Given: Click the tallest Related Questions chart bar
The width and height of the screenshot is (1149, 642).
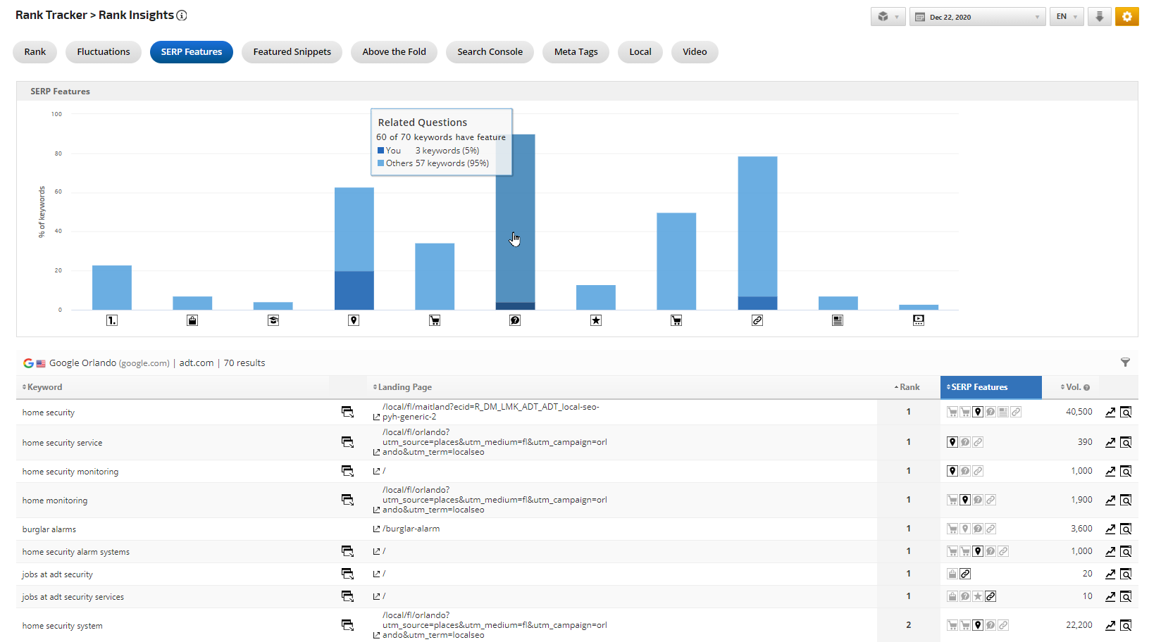Looking at the screenshot, I should point(515,218).
